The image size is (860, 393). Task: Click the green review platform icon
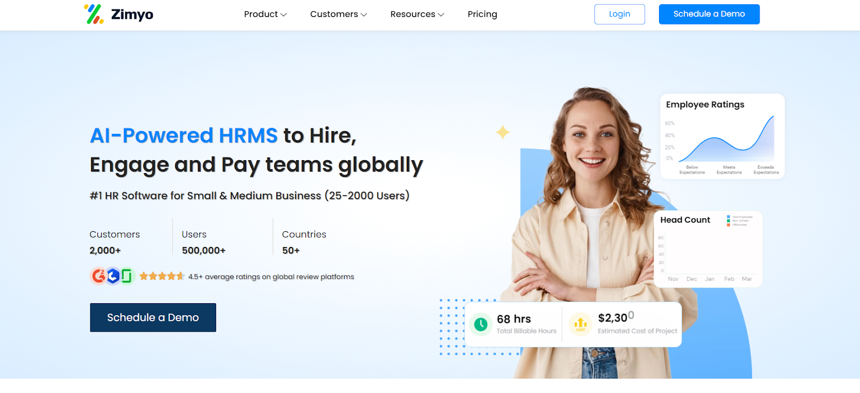[x=127, y=276]
